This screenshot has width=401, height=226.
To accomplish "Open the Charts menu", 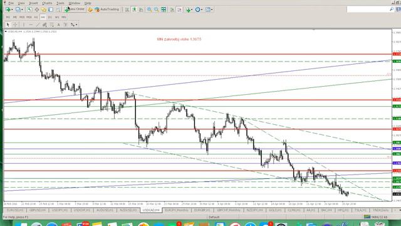I will (47, 3).
